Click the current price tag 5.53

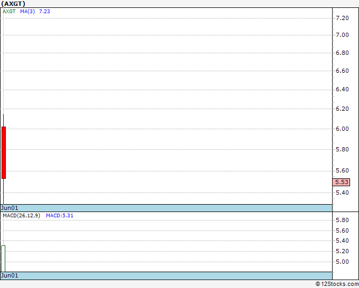pos(341,182)
